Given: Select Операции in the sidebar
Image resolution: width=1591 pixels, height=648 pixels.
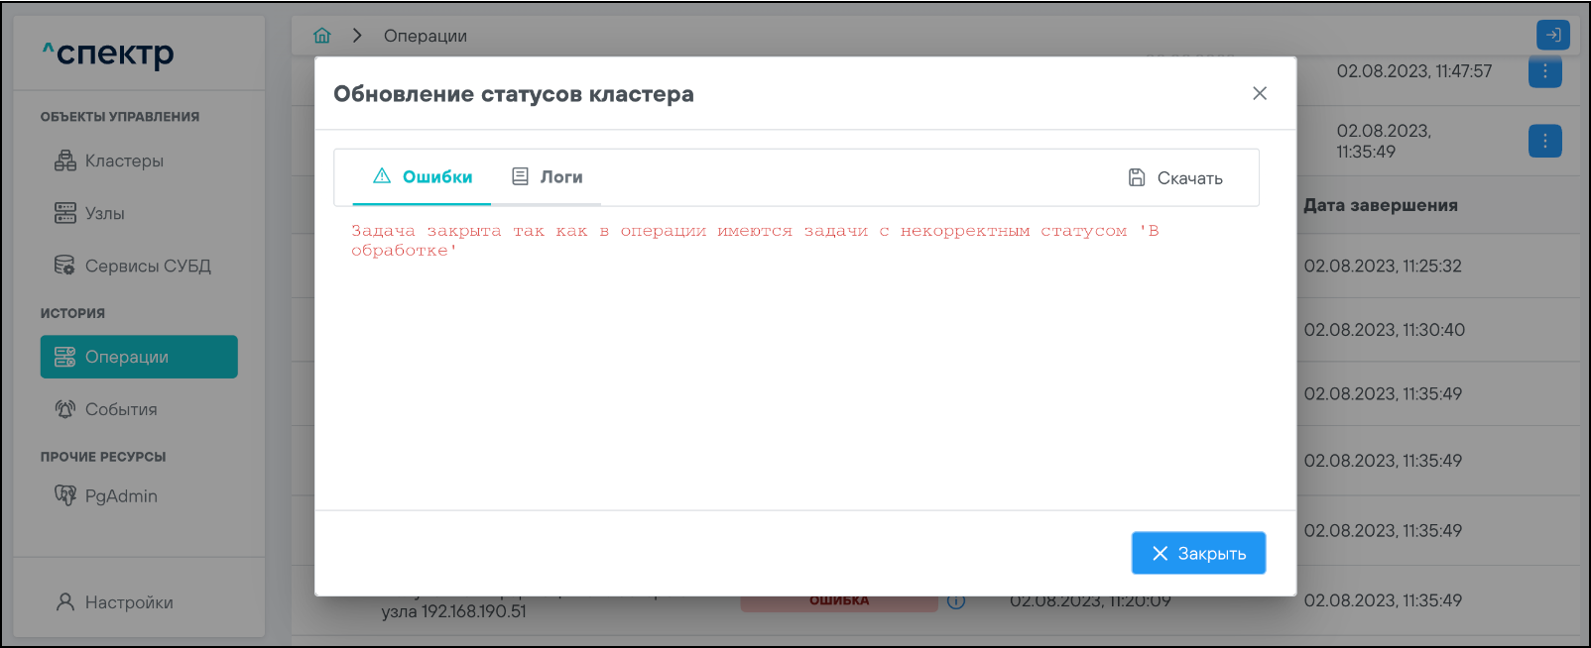Looking at the screenshot, I should click(139, 357).
